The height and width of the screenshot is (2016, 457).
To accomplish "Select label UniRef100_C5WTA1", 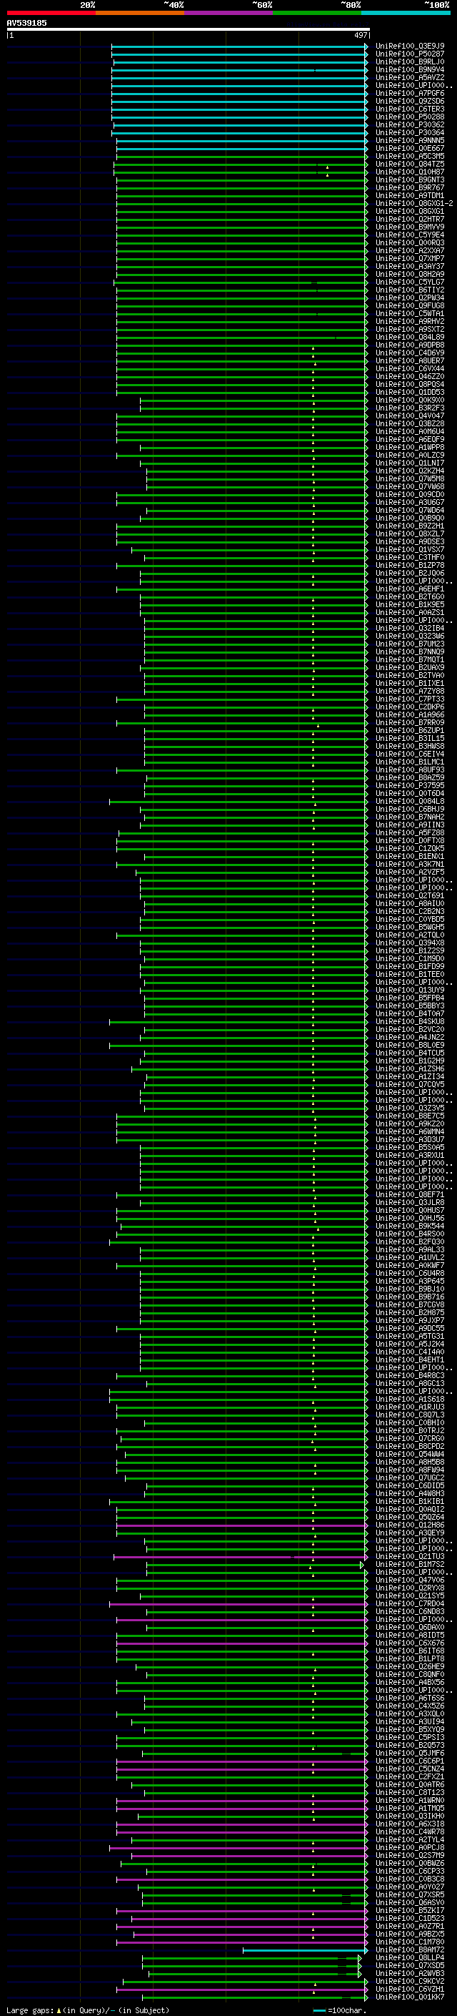I will [x=409, y=313].
